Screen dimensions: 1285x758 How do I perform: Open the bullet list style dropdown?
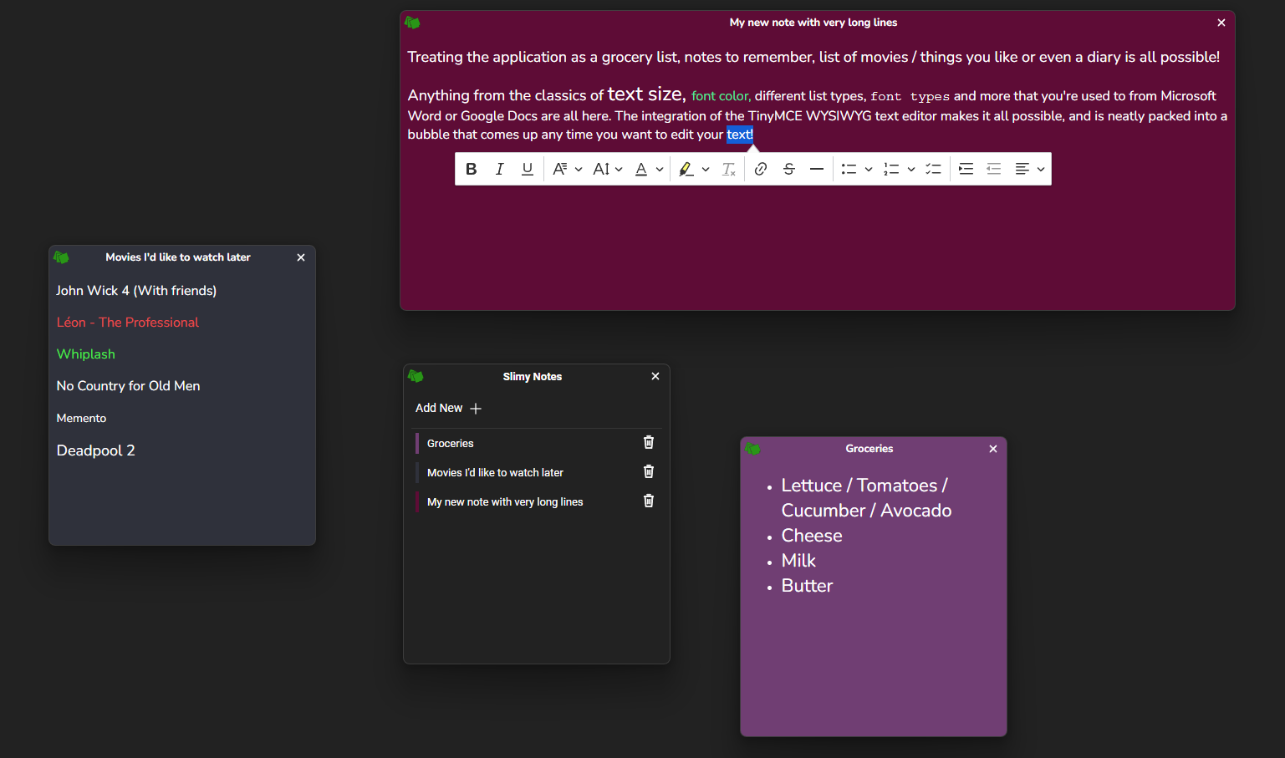pyautogui.click(x=869, y=170)
